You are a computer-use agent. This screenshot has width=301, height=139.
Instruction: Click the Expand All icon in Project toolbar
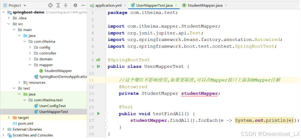(58, 6)
